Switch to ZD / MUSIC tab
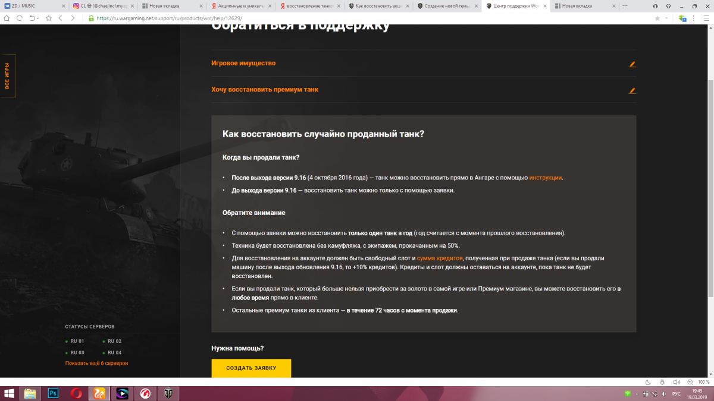 click(34, 5)
